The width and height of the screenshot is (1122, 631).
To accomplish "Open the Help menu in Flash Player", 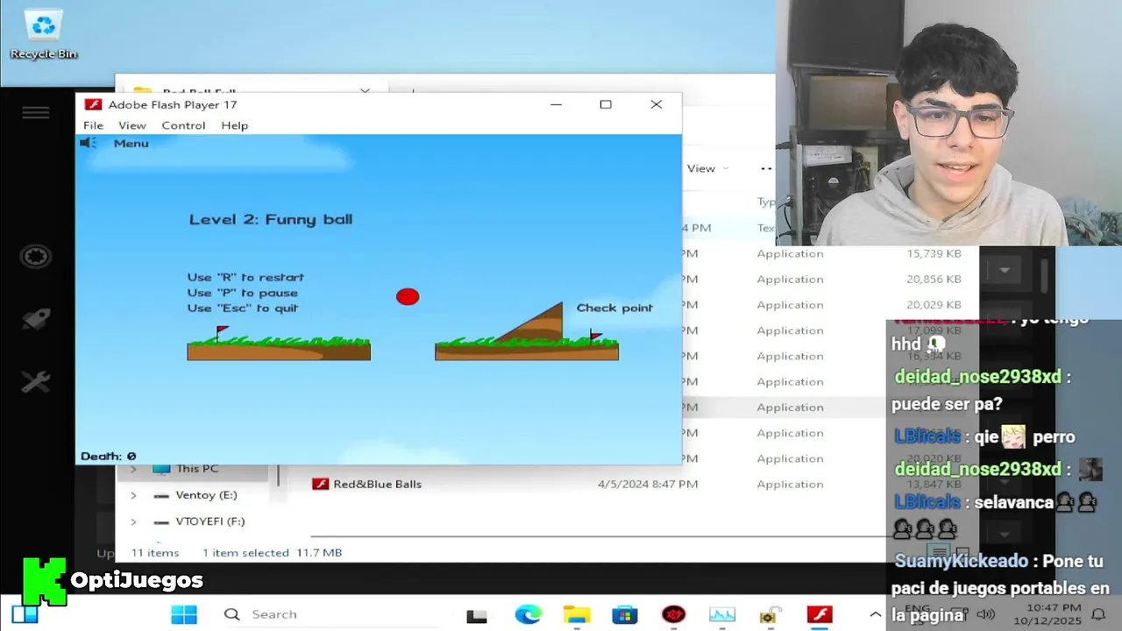I will pyautogui.click(x=234, y=125).
